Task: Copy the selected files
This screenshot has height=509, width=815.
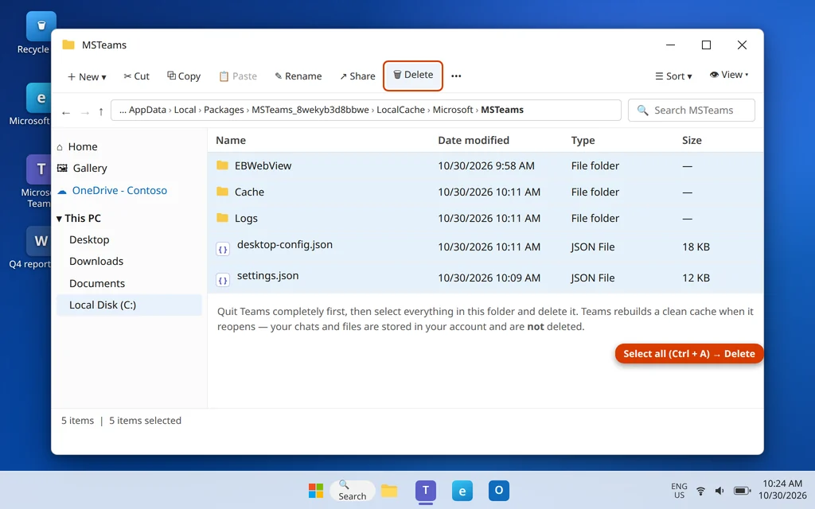Action: 184,76
